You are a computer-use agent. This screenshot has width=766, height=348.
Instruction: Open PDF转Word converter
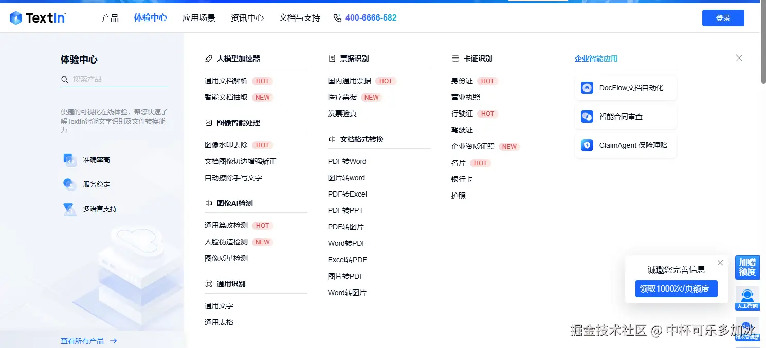coord(347,162)
